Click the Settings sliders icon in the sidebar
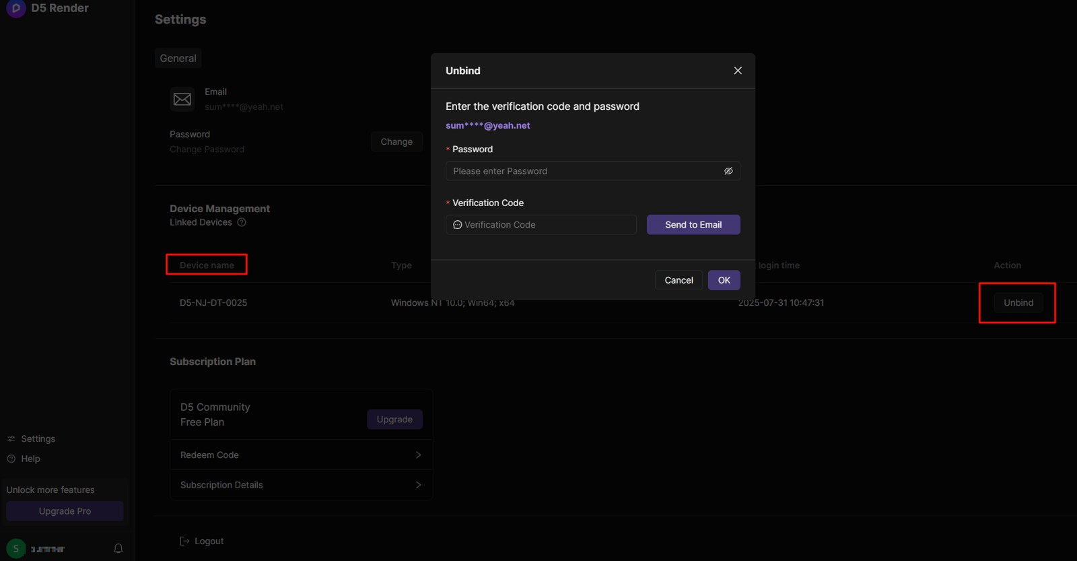 pyautogui.click(x=11, y=439)
